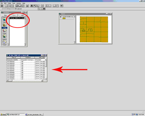145x116 pixels.
Task: Click the Sort Descending icon
Action: pyautogui.click(x=57, y=6)
